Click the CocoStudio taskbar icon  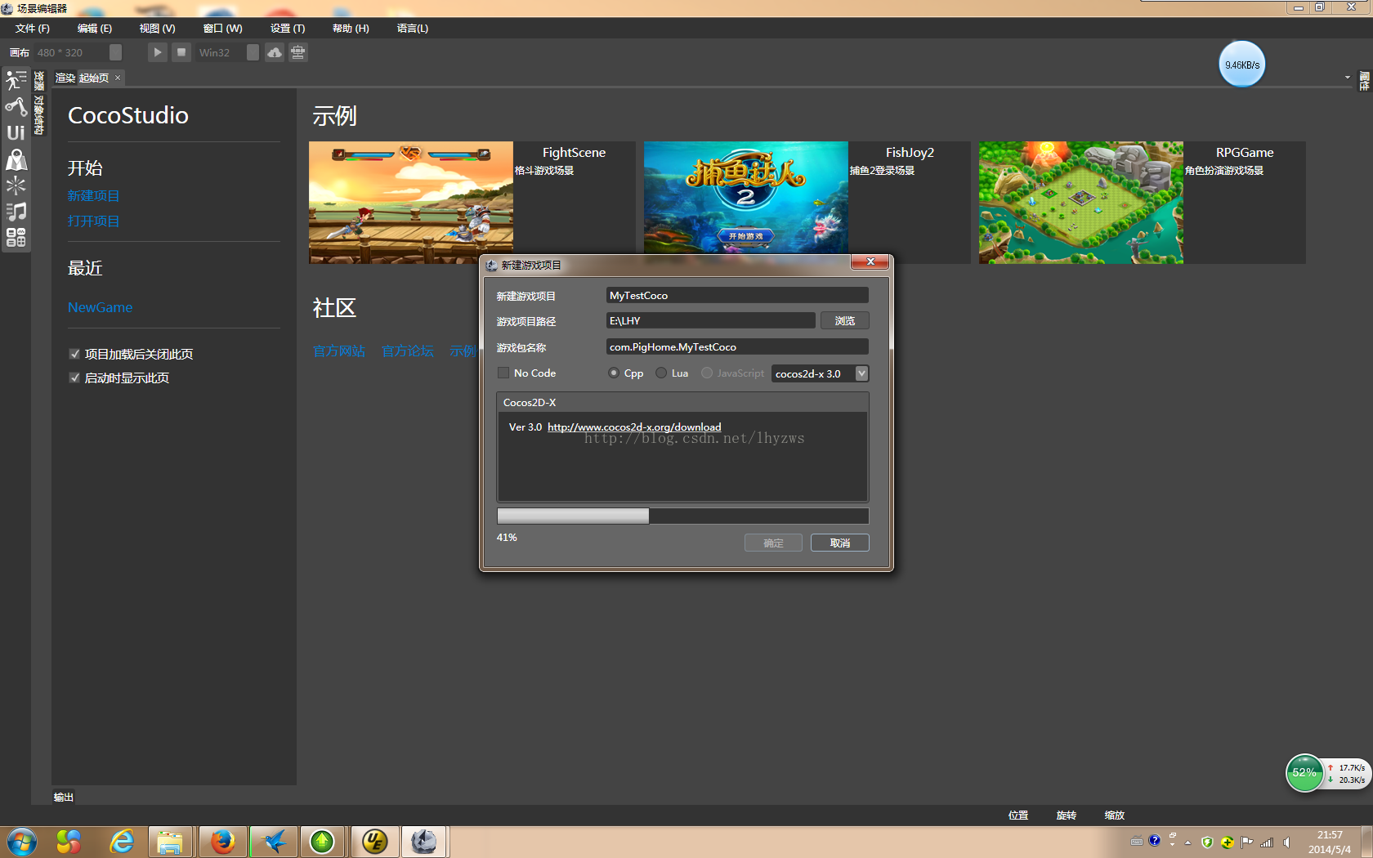pyautogui.click(x=424, y=842)
